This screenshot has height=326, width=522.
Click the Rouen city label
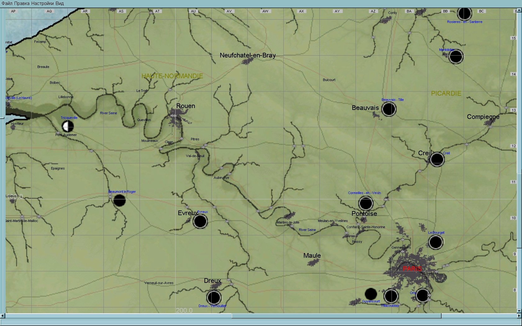coord(186,106)
